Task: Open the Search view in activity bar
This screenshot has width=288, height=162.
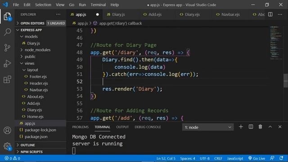Action: pos(7,32)
